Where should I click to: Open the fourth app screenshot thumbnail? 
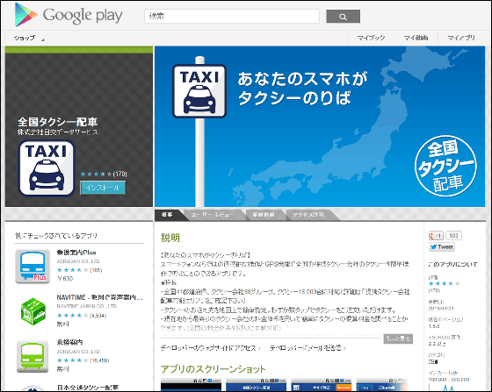pyautogui.click(x=383, y=385)
